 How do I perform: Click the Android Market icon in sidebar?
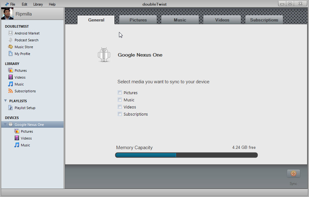point(11,33)
